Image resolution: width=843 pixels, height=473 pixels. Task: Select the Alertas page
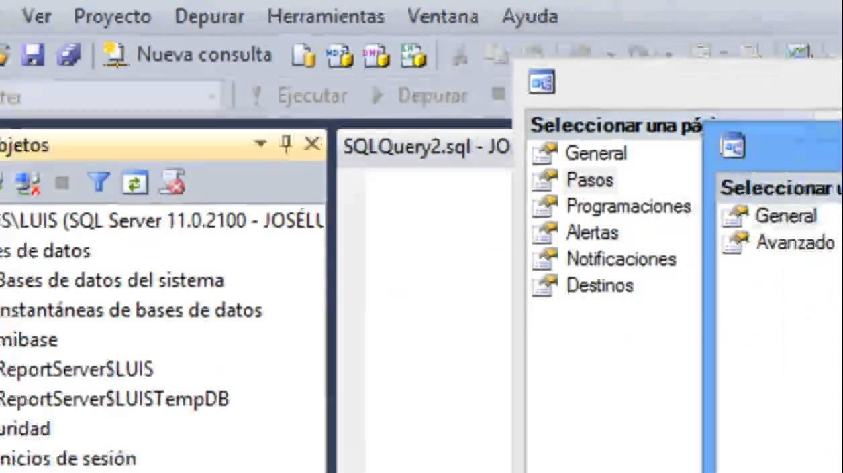[x=593, y=232]
